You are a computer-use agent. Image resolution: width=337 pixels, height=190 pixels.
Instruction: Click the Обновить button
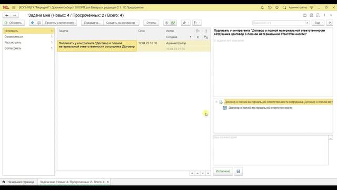coord(14,23)
